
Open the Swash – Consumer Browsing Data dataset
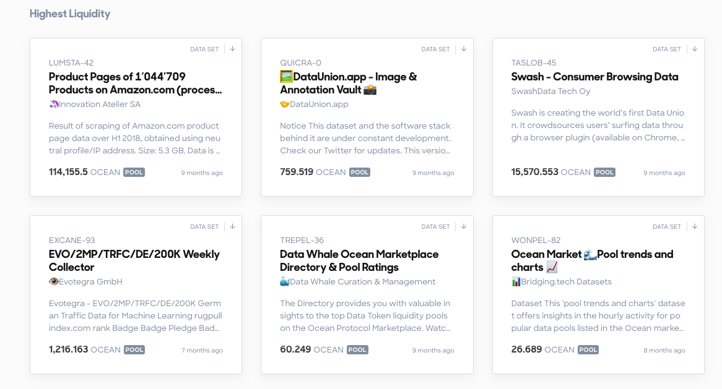(x=594, y=77)
